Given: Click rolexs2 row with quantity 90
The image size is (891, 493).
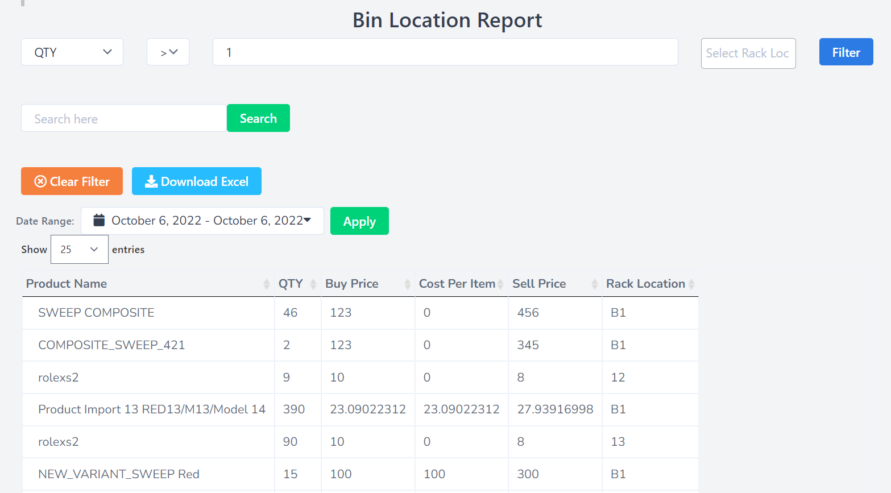Looking at the screenshot, I should point(360,442).
